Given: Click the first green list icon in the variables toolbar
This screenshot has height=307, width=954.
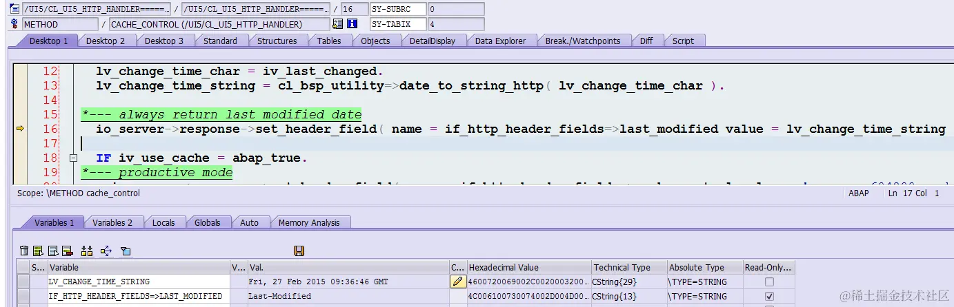Looking at the screenshot, I should pos(38,251).
